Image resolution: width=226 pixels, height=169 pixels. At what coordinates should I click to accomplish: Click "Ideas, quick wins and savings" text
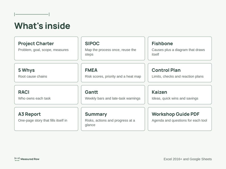coord(175,98)
